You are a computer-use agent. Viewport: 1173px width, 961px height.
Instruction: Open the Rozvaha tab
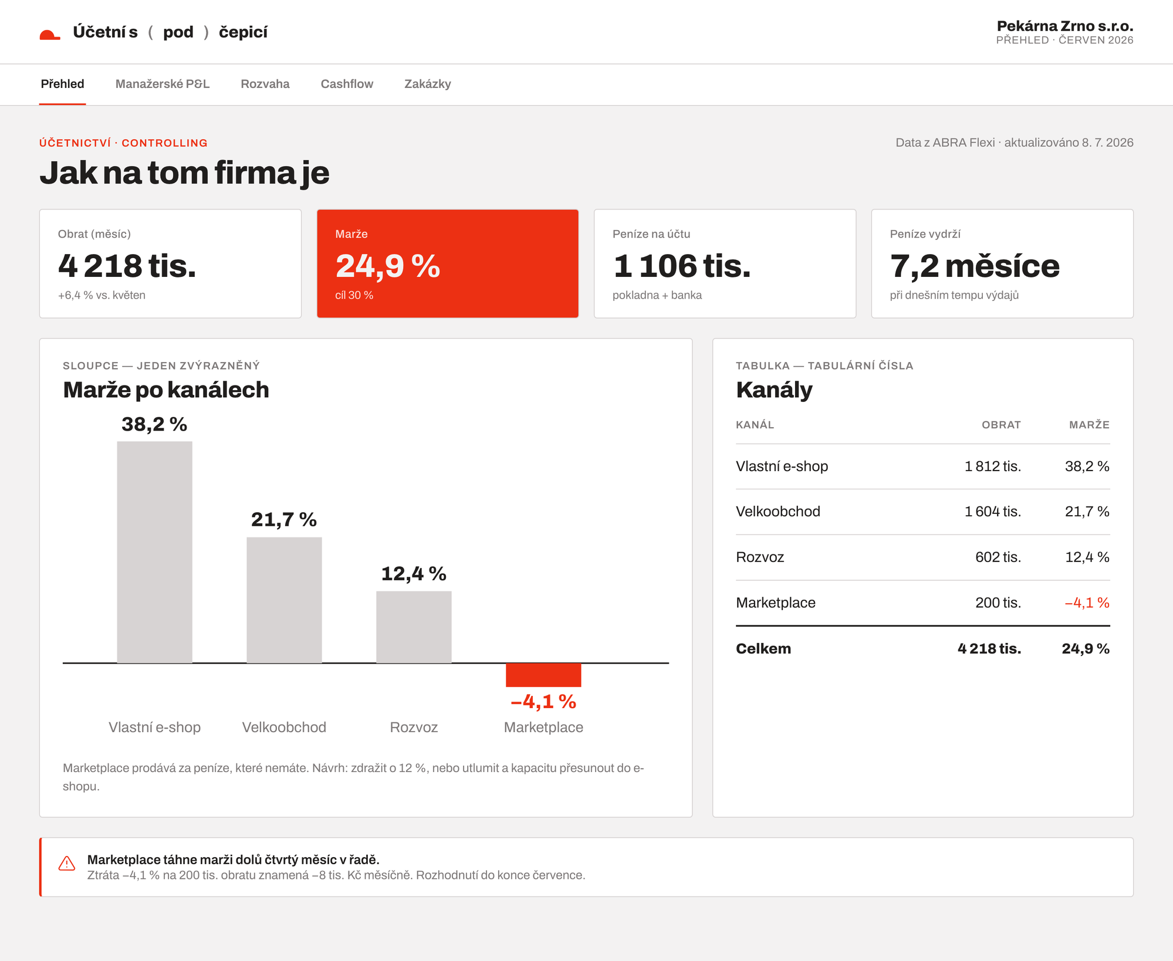tap(265, 84)
